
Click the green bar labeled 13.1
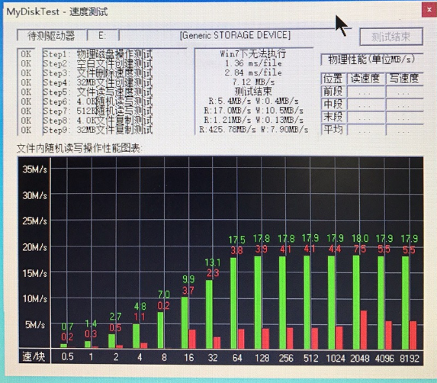[209, 314]
